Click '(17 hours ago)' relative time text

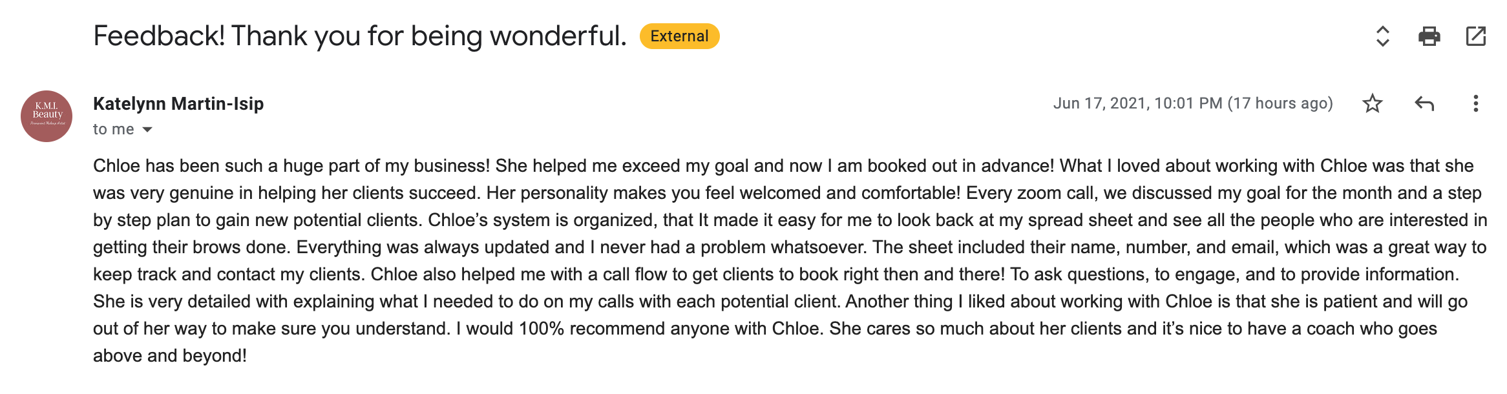click(1280, 103)
